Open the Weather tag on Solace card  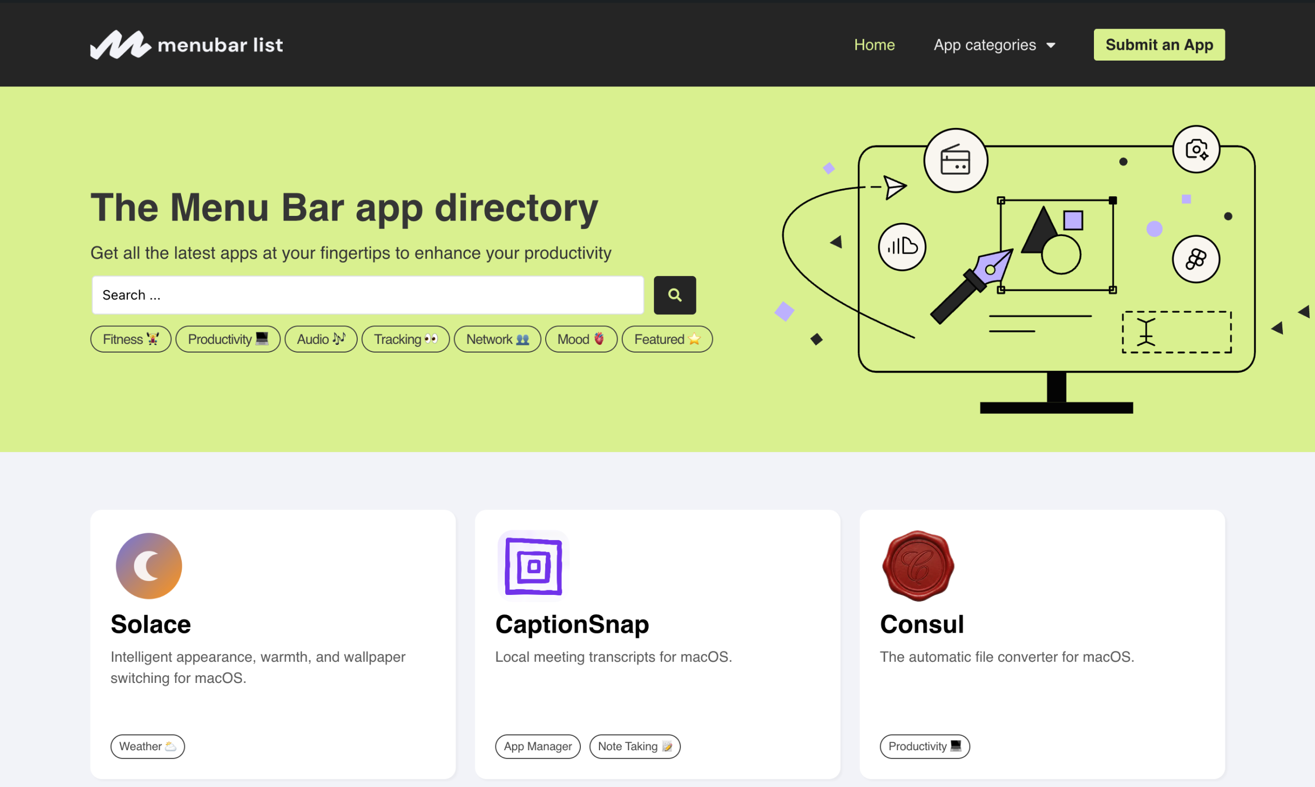(148, 746)
